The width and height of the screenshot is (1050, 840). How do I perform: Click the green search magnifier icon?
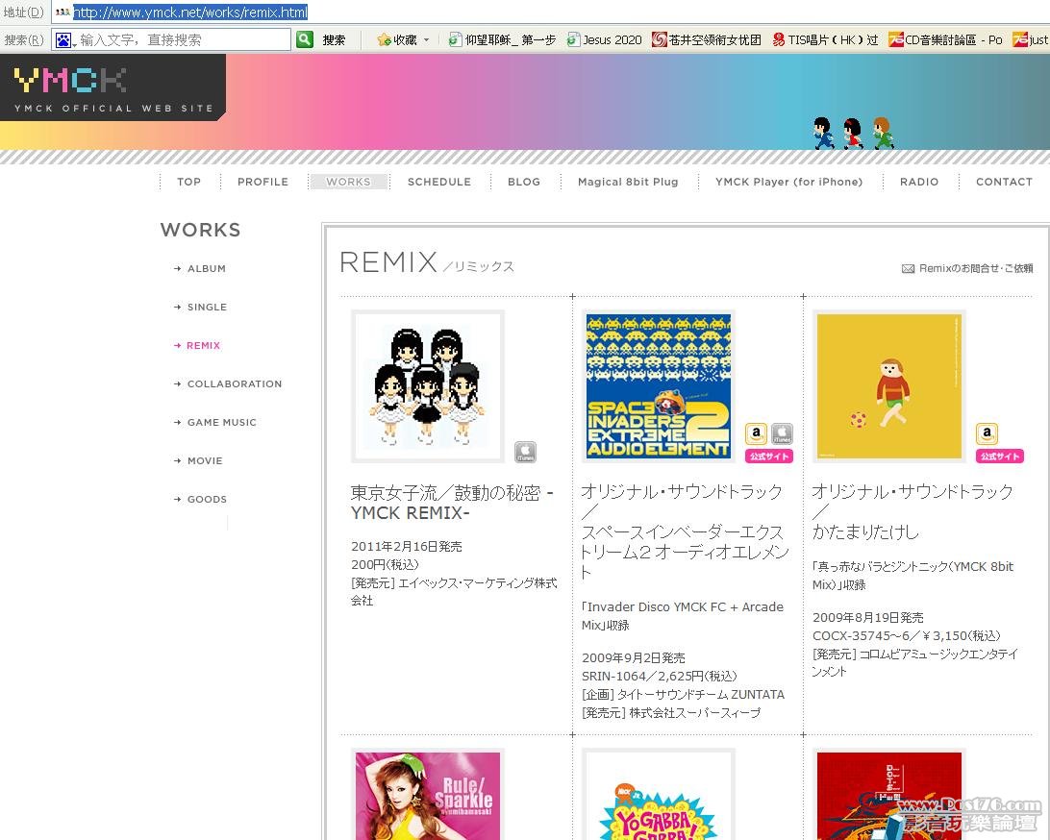(x=305, y=39)
